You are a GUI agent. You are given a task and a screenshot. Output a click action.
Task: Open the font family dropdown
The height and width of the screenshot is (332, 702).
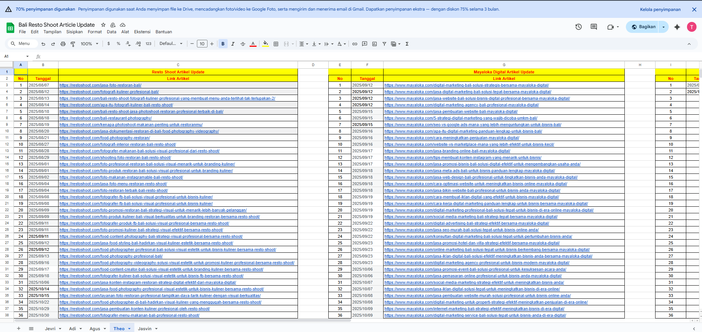click(x=171, y=44)
